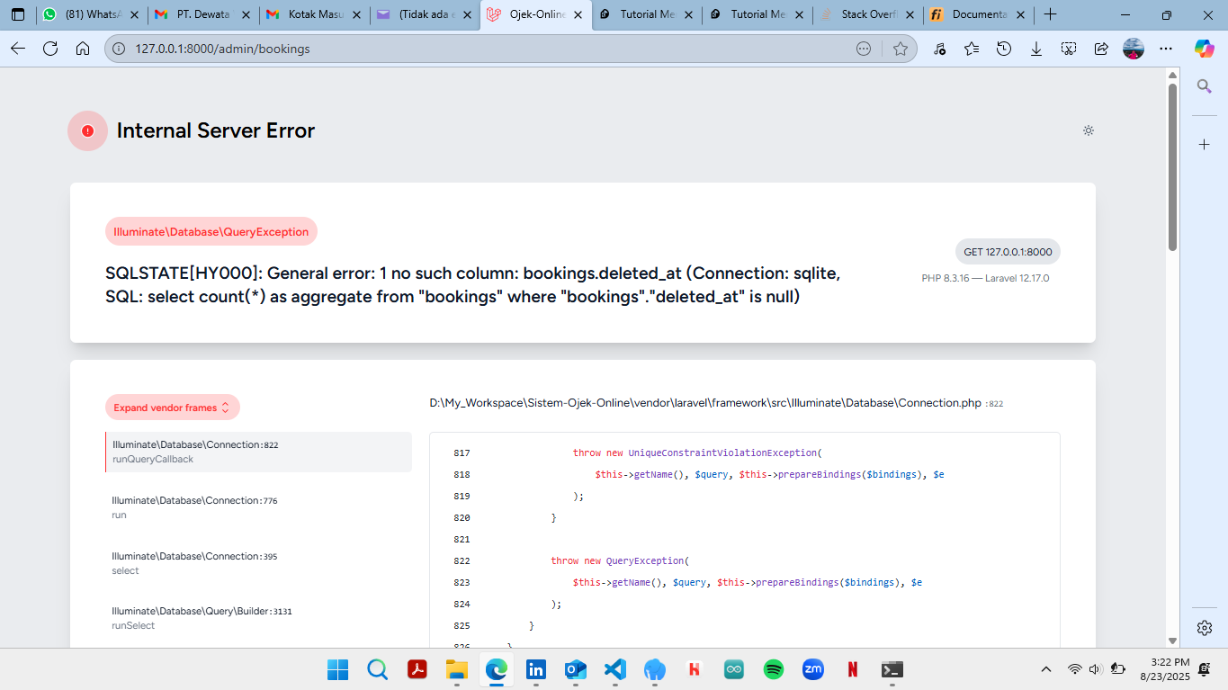Click sidebar search magnifier icon
This screenshot has height=690, width=1228.
(x=1204, y=86)
